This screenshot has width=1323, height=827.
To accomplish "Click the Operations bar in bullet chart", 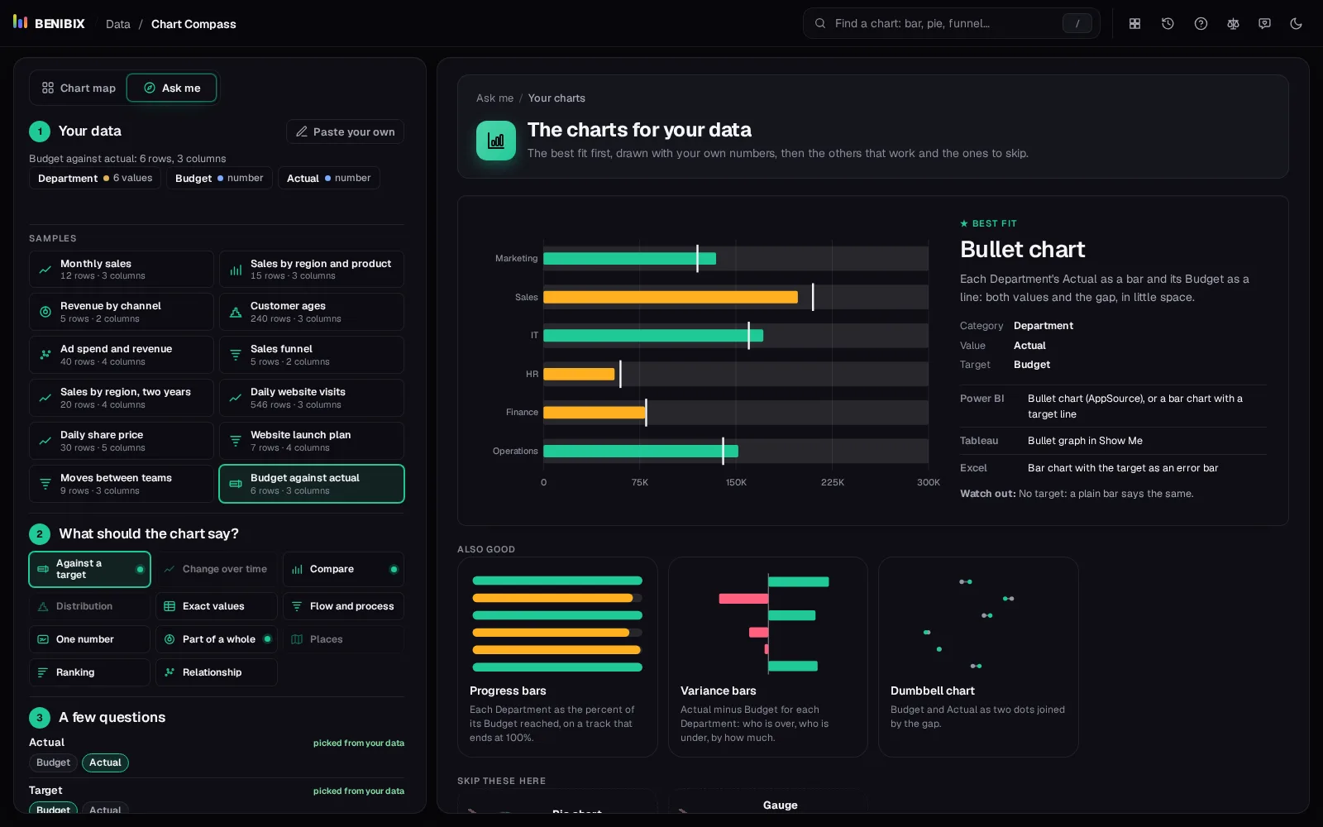I will [641, 451].
